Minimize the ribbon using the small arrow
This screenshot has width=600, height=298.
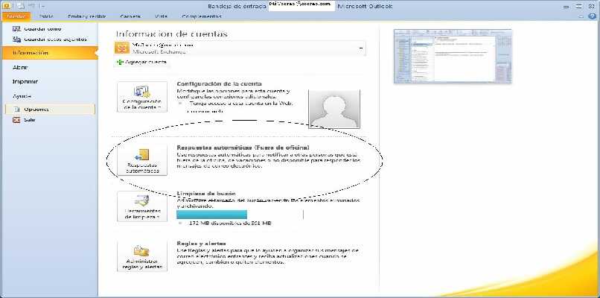(581, 16)
